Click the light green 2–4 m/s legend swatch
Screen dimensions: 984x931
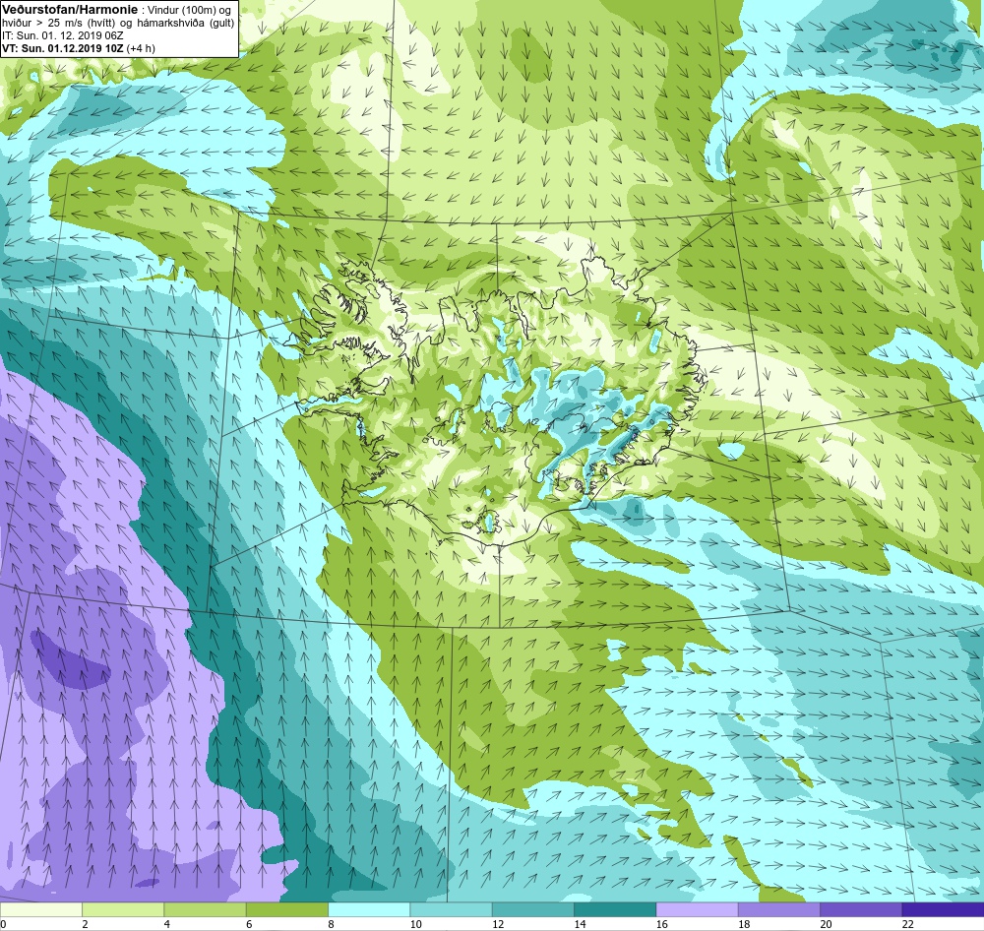(x=123, y=909)
